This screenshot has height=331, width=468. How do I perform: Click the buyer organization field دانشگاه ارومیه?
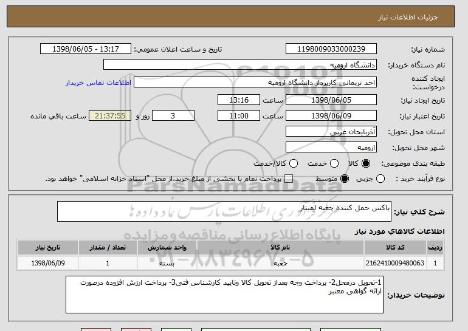(x=240, y=65)
